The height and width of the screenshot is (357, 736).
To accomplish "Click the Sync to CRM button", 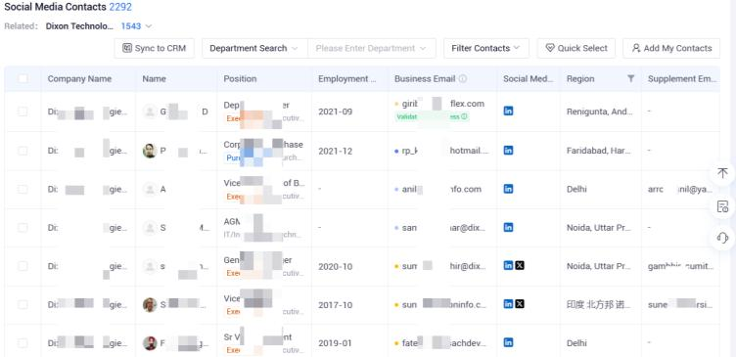I will (x=154, y=48).
